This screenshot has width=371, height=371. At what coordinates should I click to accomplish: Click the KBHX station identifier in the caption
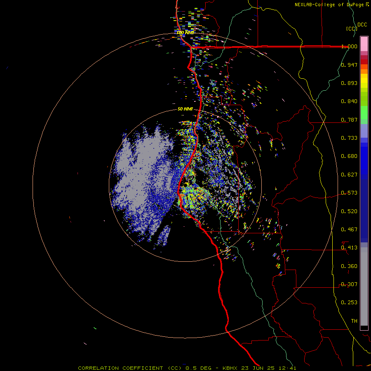[230, 368]
